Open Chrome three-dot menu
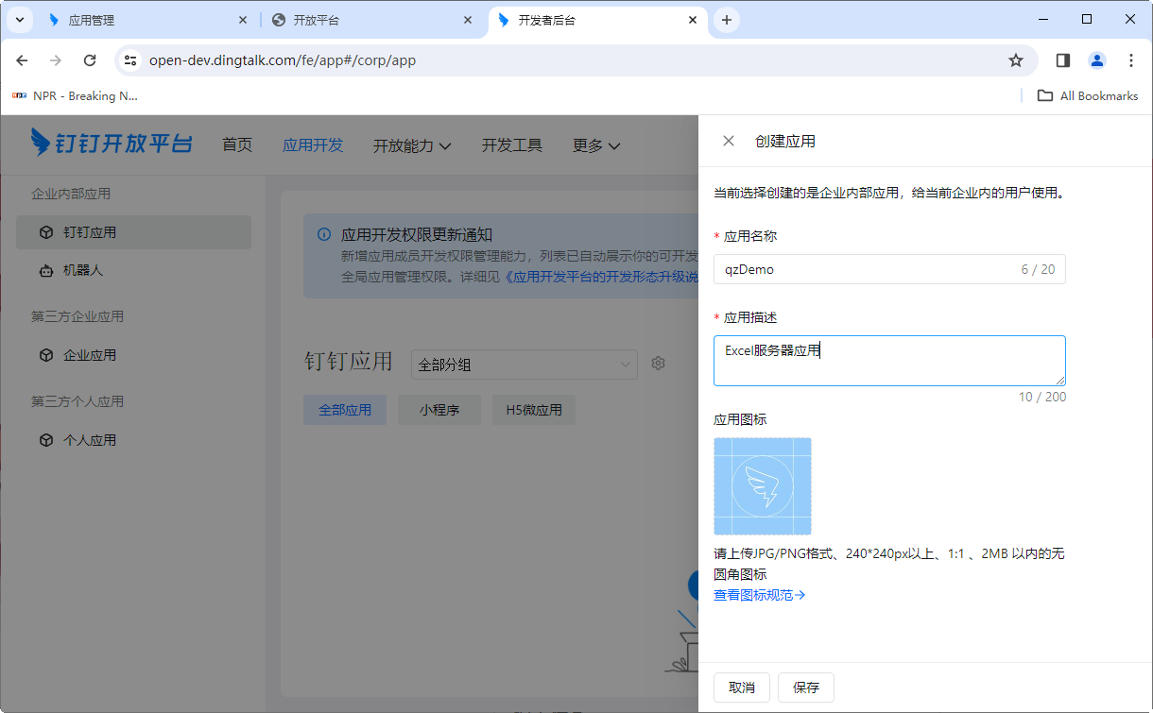 tap(1131, 60)
